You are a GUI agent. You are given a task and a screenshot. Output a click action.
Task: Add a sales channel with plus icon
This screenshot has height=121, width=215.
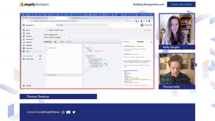tap(40, 56)
